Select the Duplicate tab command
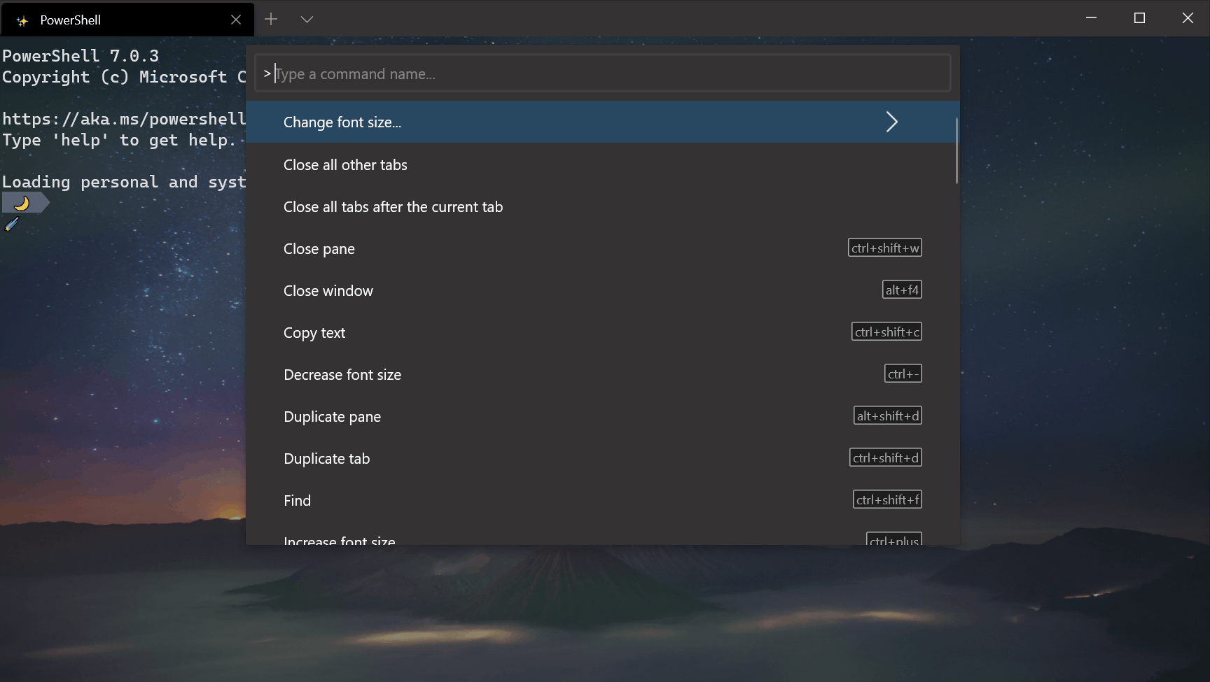 pos(326,458)
